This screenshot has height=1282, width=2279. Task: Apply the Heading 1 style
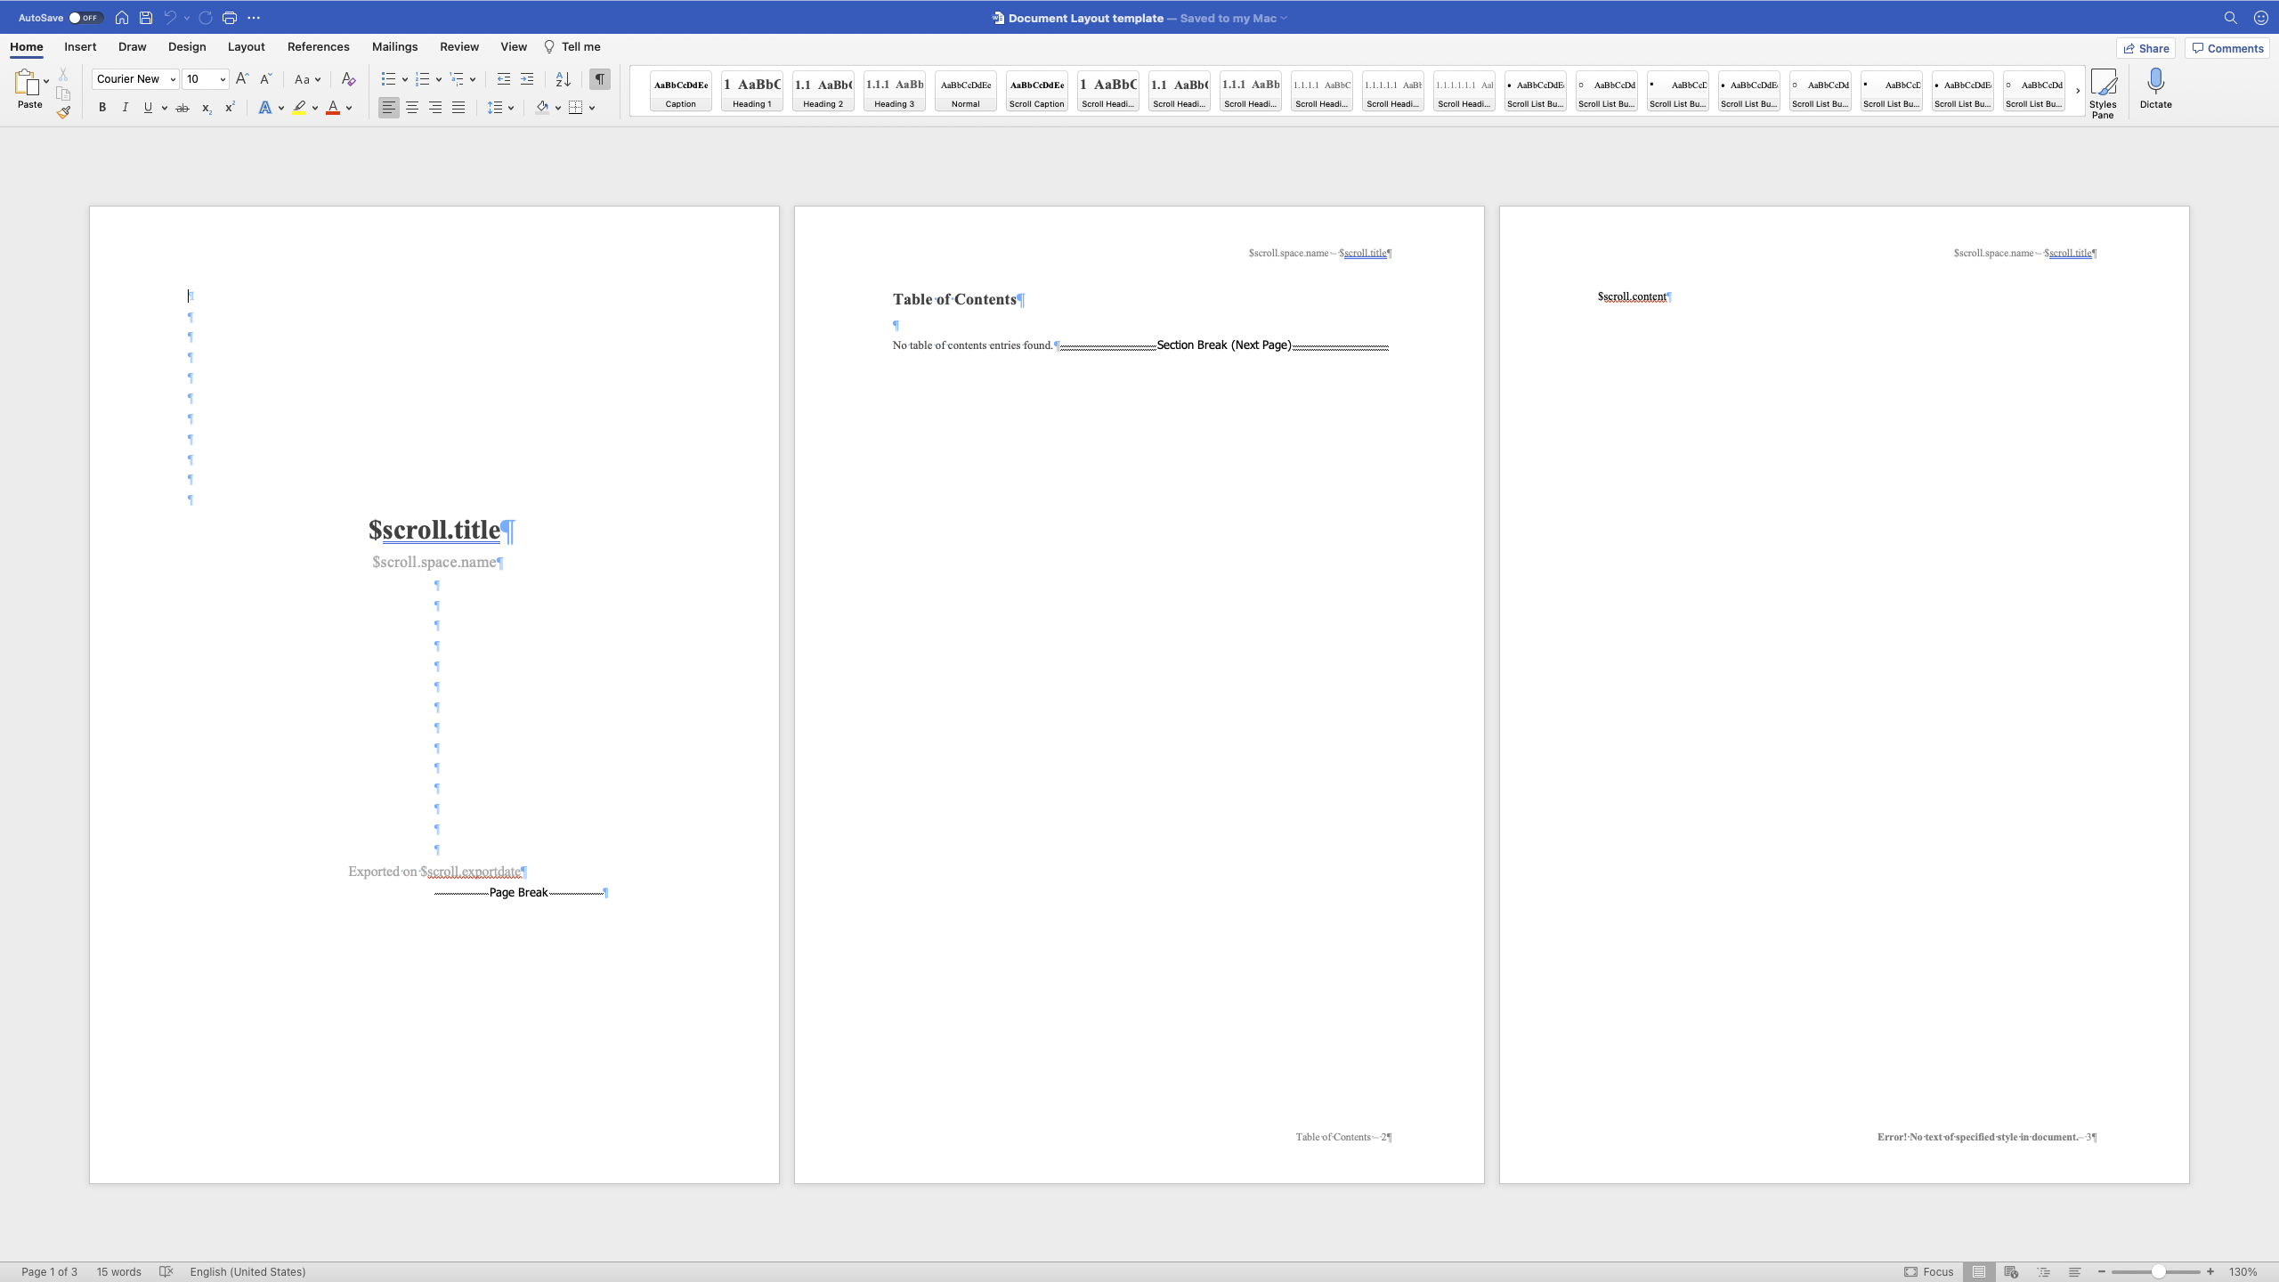(751, 91)
